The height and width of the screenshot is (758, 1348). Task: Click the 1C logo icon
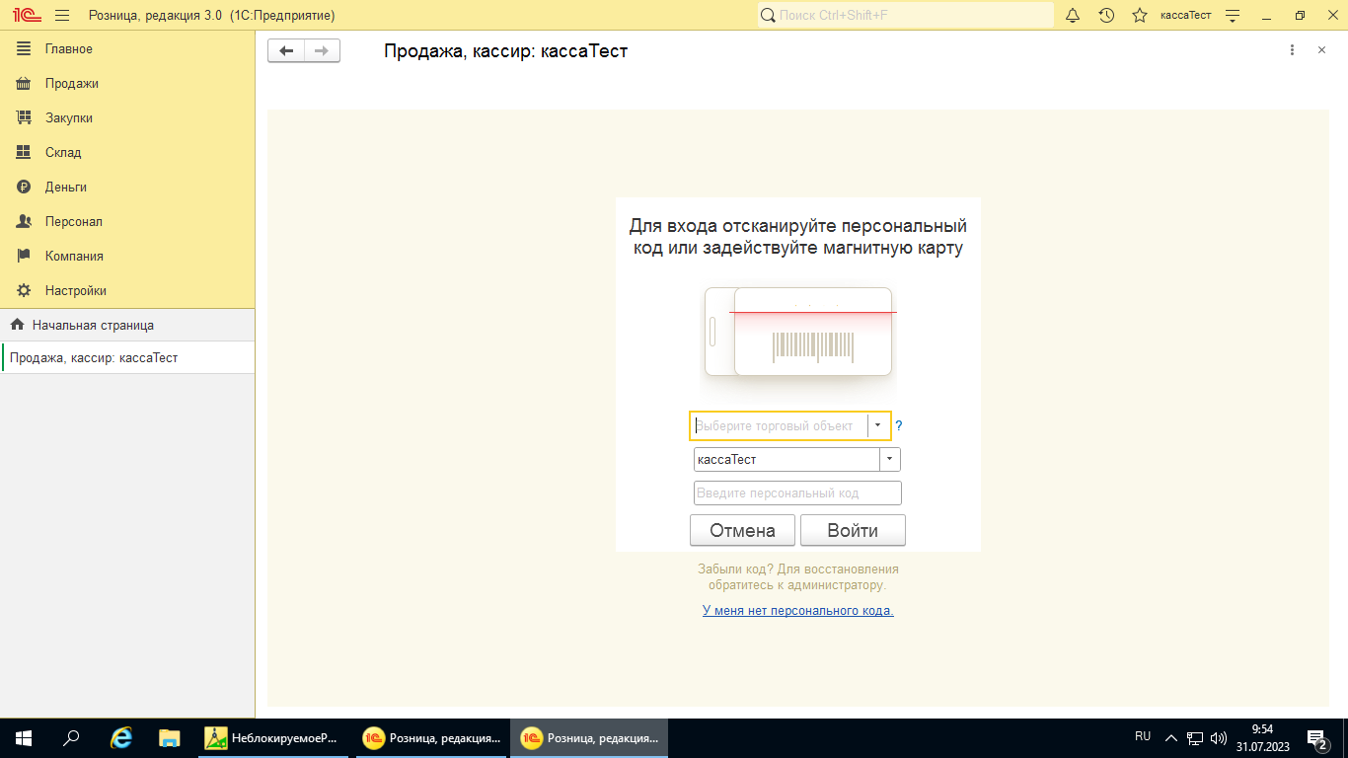coord(25,16)
